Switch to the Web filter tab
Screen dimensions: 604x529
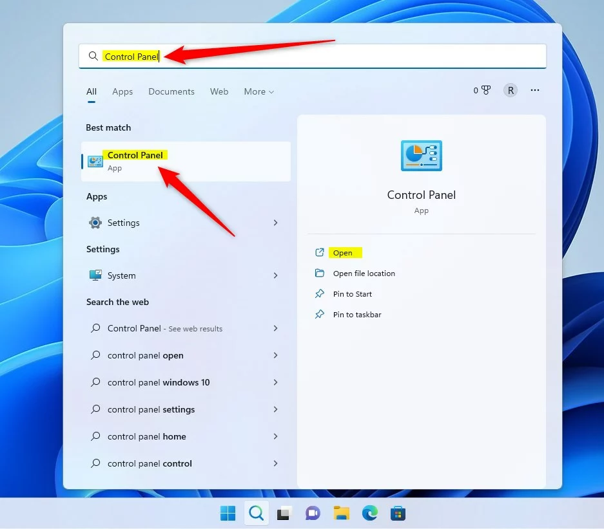click(219, 91)
